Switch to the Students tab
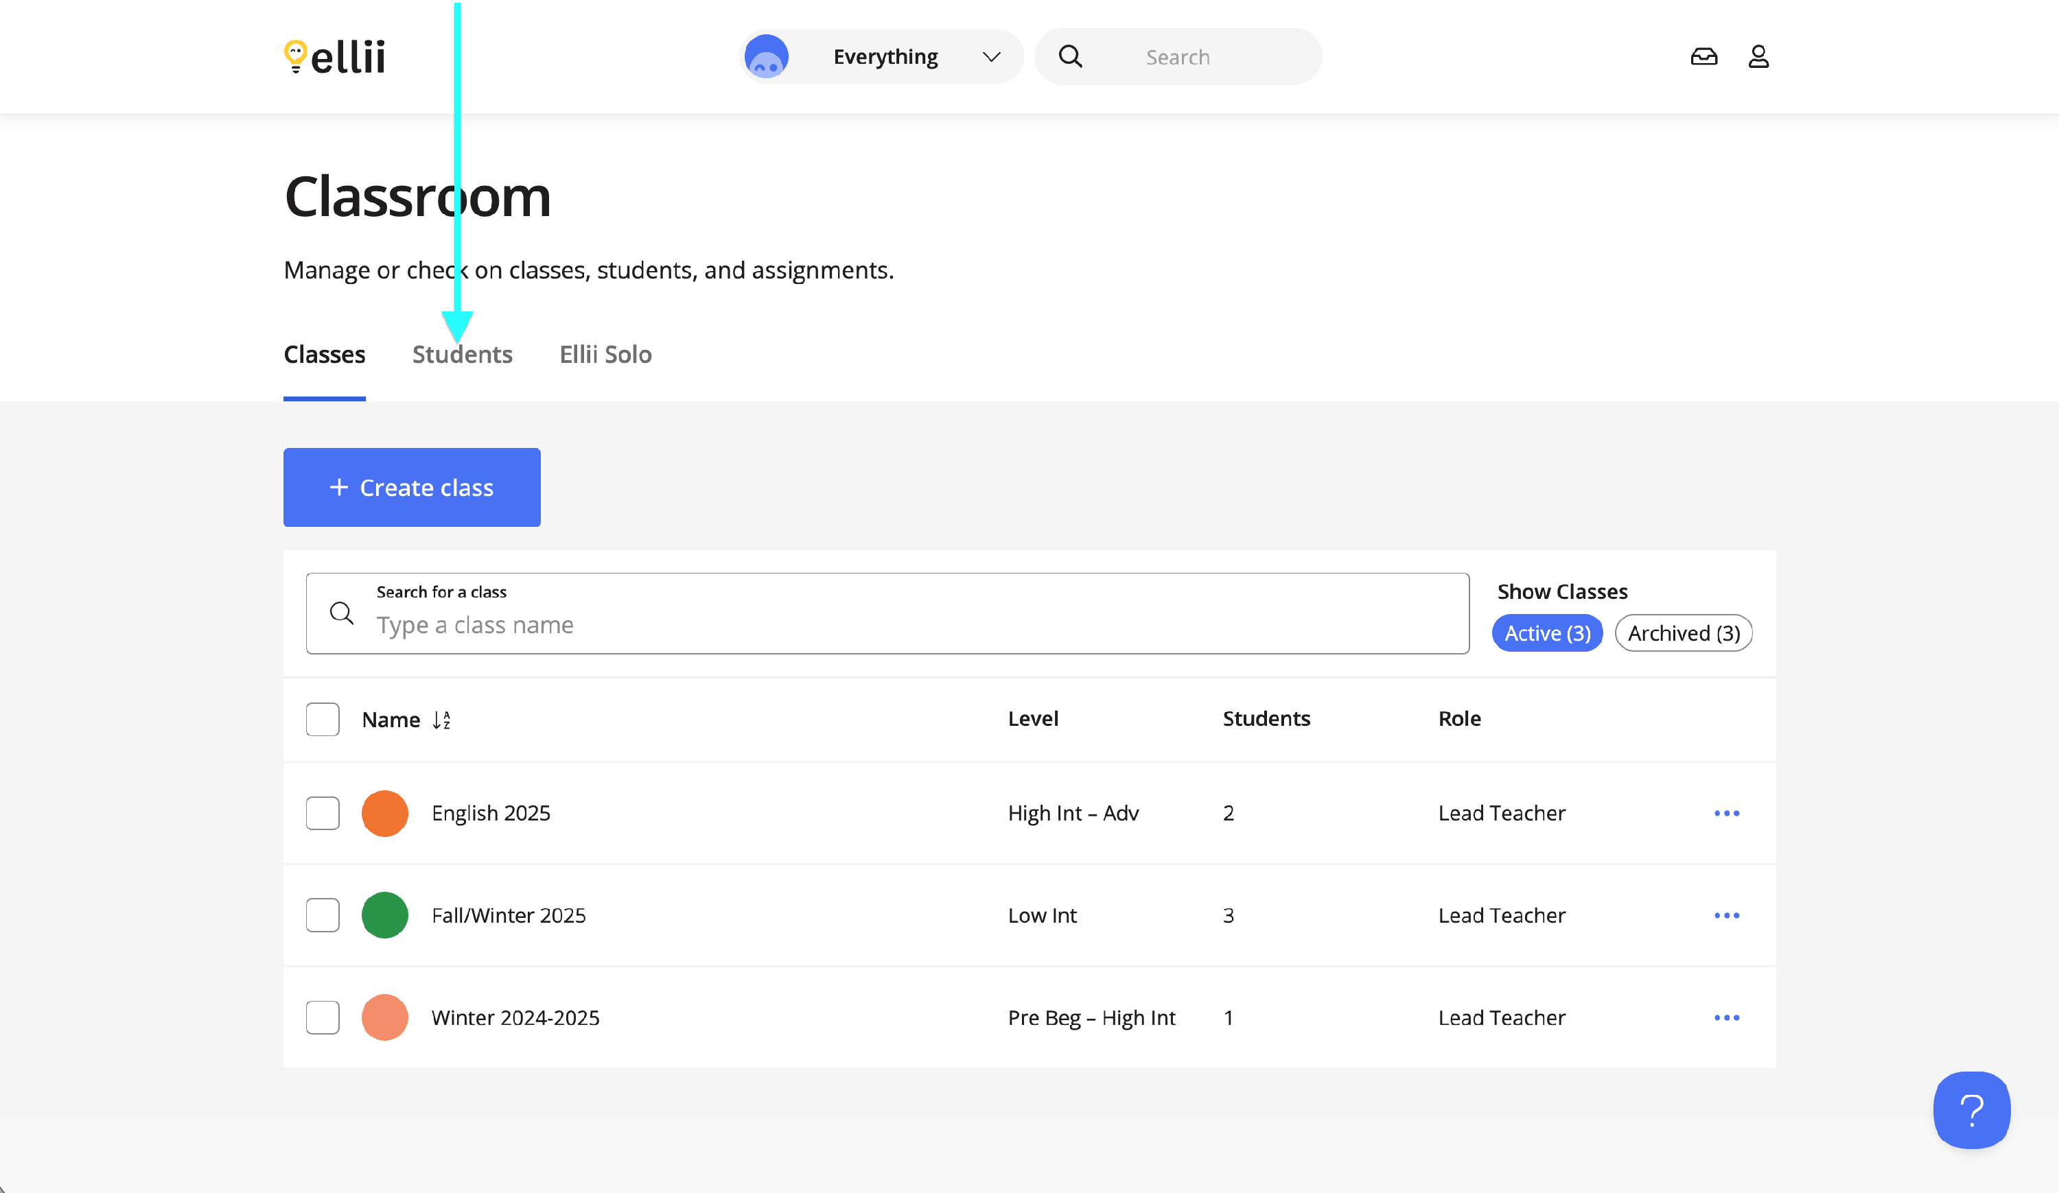The image size is (2059, 1193). pos(463,355)
